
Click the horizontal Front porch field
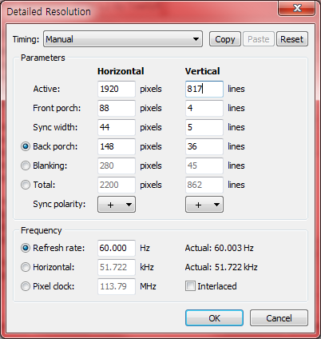[117, 108]
